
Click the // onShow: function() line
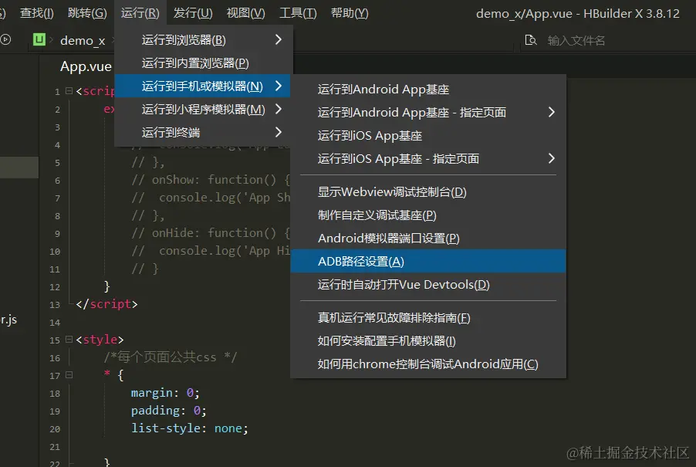pos(211,180)
